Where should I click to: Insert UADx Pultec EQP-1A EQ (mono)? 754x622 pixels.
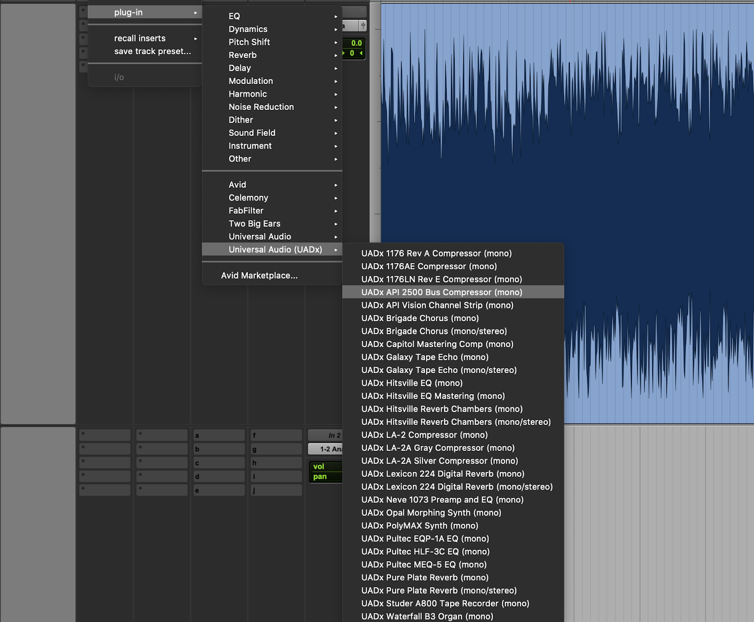pos(453,539)
